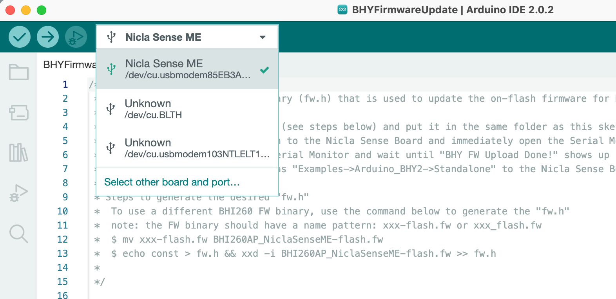This screenshot has width=616, height=299.
Task: Click the dropdown caret arrow in board selector
Action: (263, 37)
